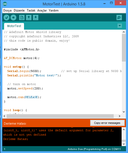Select the MotorTest tab
This screenshot has height=153, width=128.
[x=14, y=26]
